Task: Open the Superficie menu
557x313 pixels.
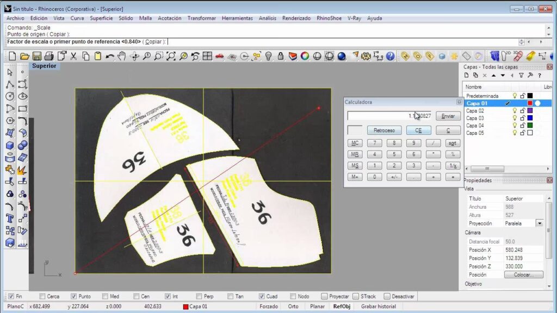Action: [101, 18]
